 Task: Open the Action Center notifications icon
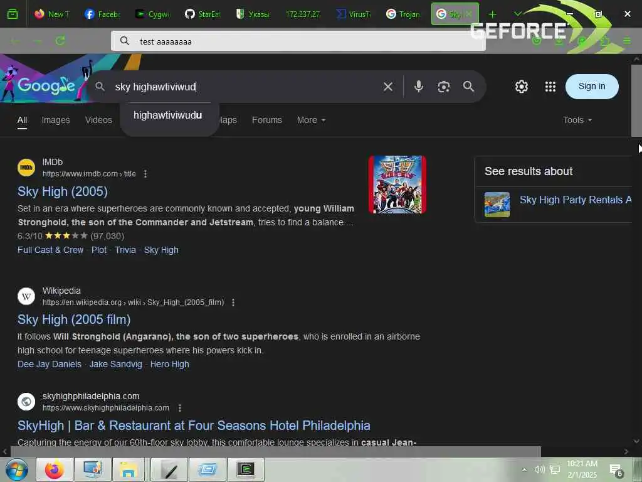coord(616,470)
